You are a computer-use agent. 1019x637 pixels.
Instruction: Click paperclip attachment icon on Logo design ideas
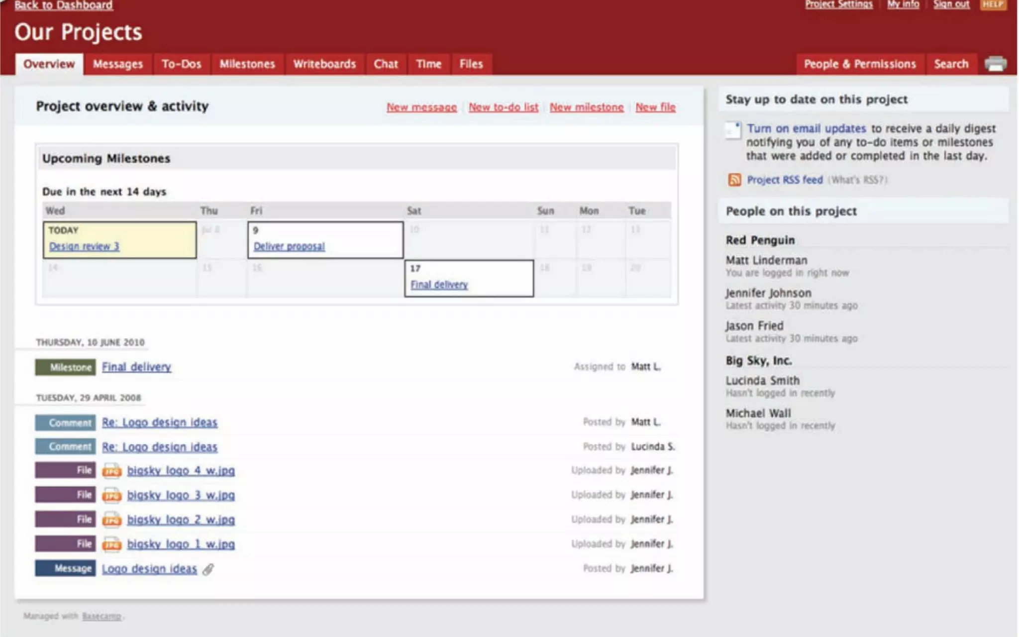(x=208, y=569)
